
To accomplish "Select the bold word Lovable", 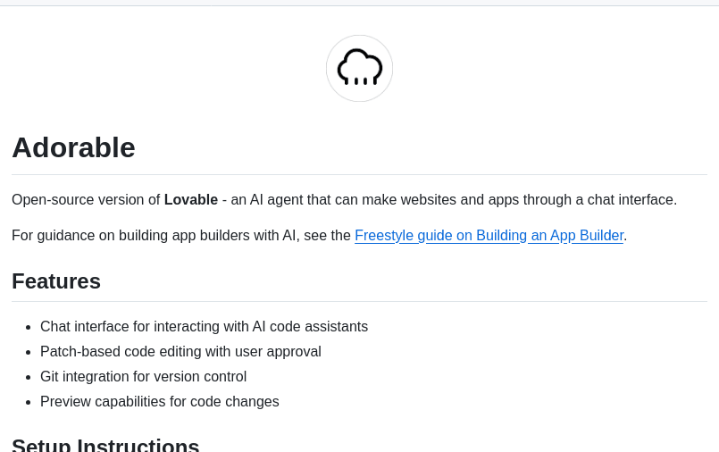I will click(190, 200).
